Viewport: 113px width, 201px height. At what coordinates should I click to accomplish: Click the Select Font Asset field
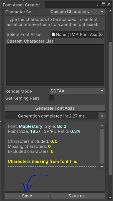pyautogui.click(x=77, y=35)
